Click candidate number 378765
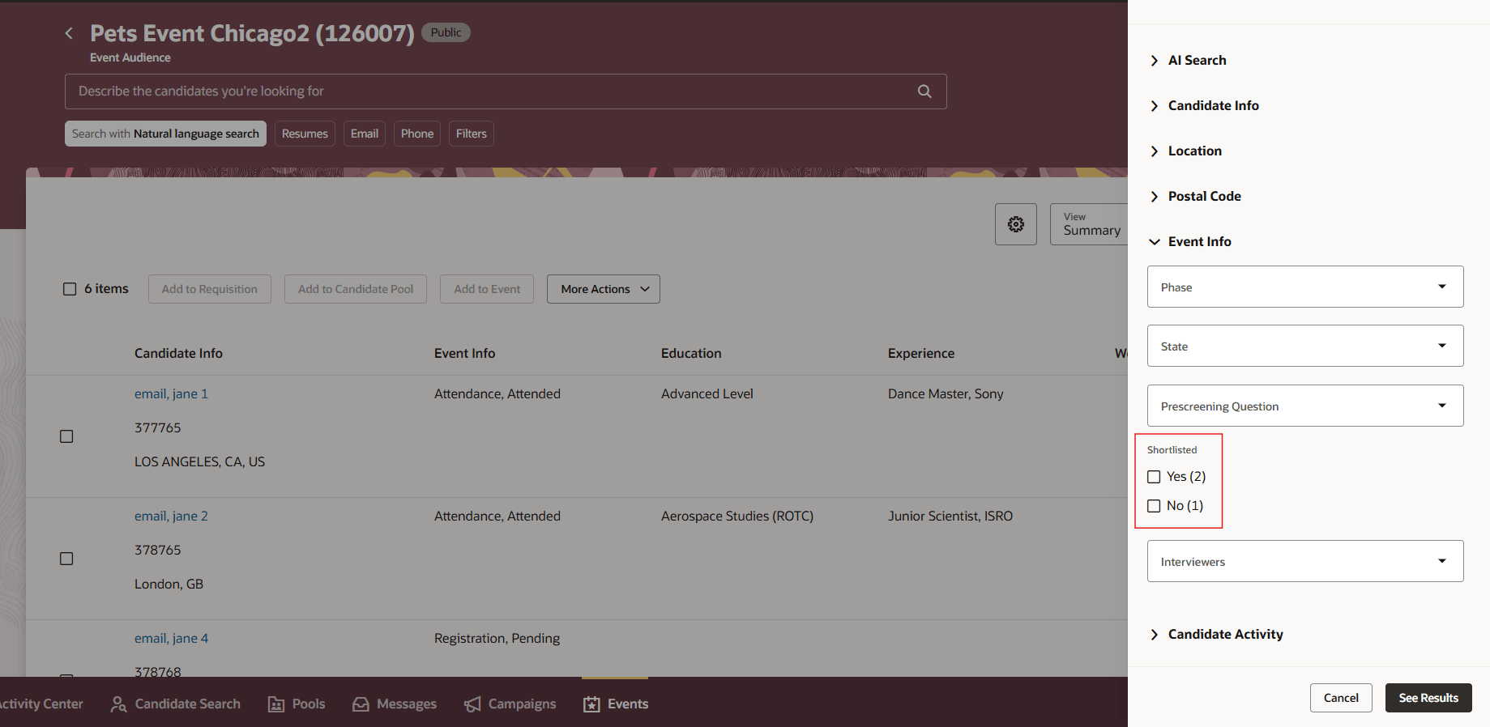The height and width of the screenshot is (727, 1490). 158,550
